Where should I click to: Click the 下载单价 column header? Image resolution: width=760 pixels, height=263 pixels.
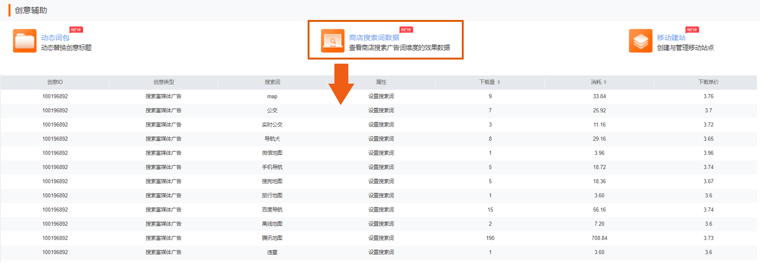[x=708, y=82]
